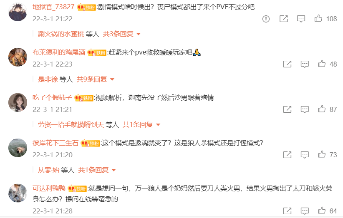Screen dimensions: 343x218
Task: Reply to 彼岸花下三生石's comment
Action: (x=305, y=155)
